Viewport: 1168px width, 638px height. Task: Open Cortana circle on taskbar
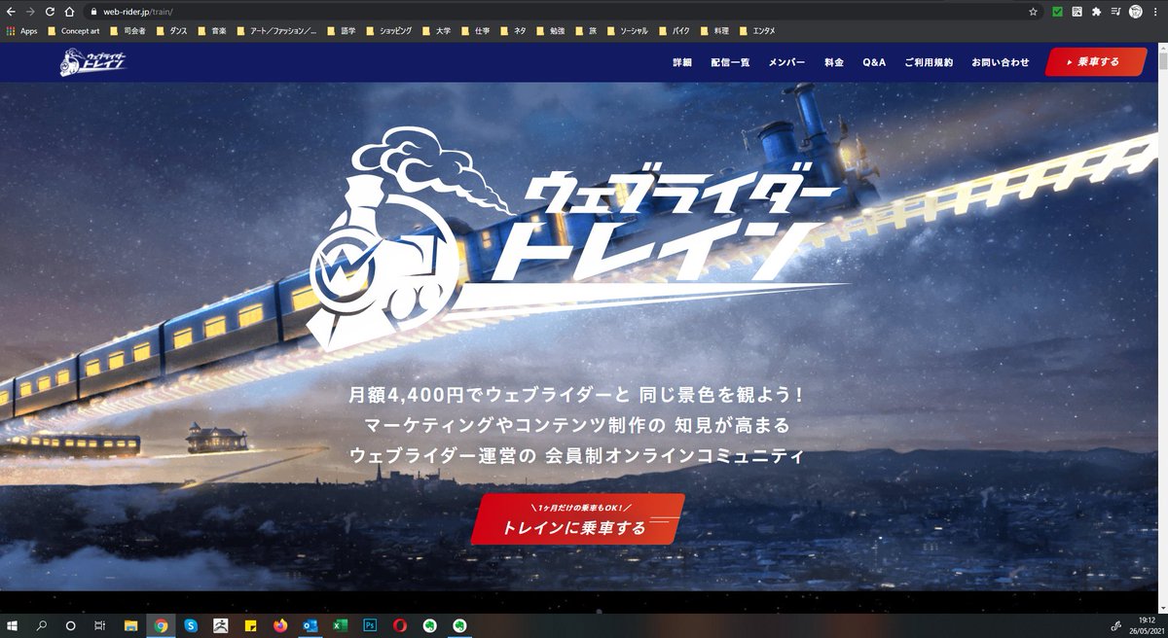pyautogui.click(x=70, y=625)
